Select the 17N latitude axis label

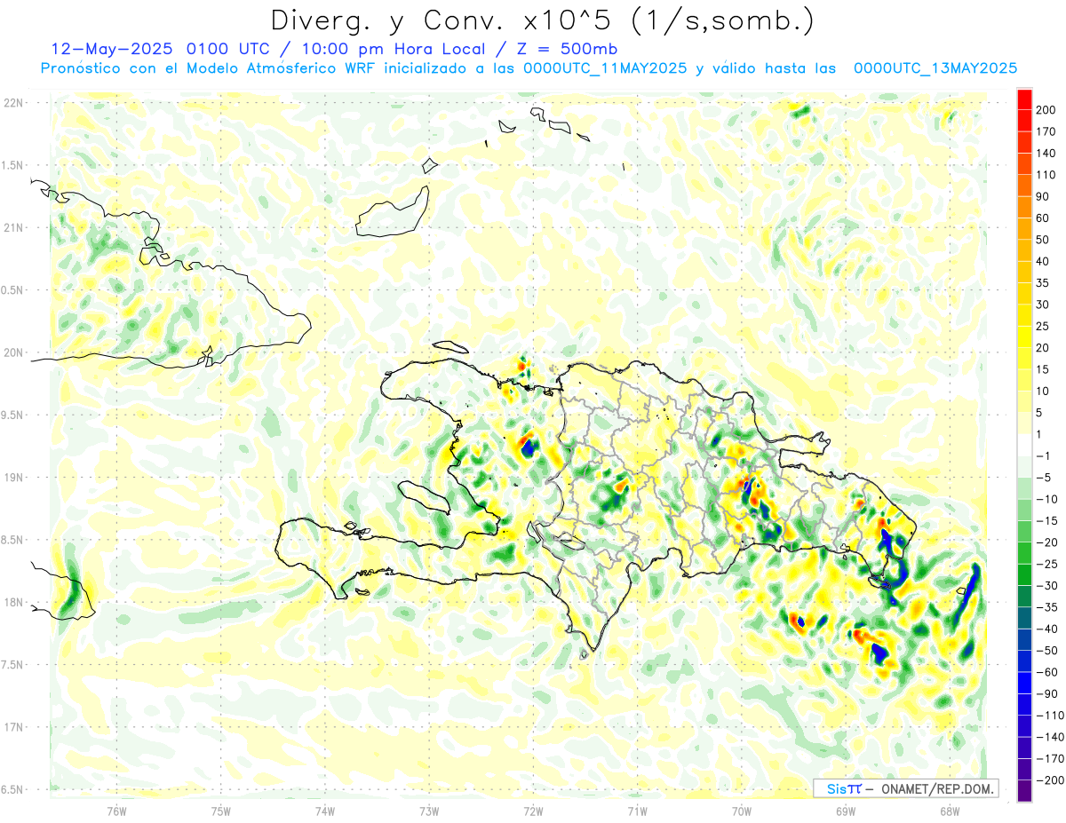pyautogui.click(x=13, y=727)
